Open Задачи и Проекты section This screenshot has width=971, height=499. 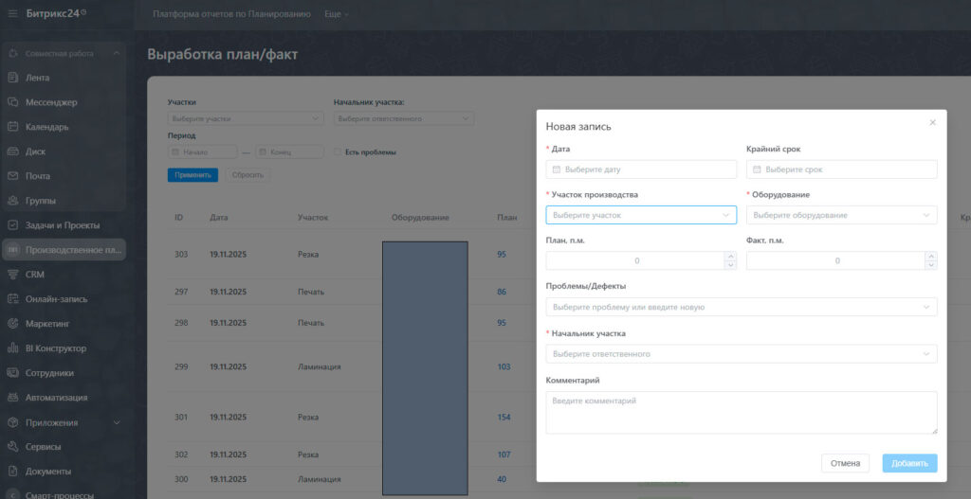click(63, 225)
